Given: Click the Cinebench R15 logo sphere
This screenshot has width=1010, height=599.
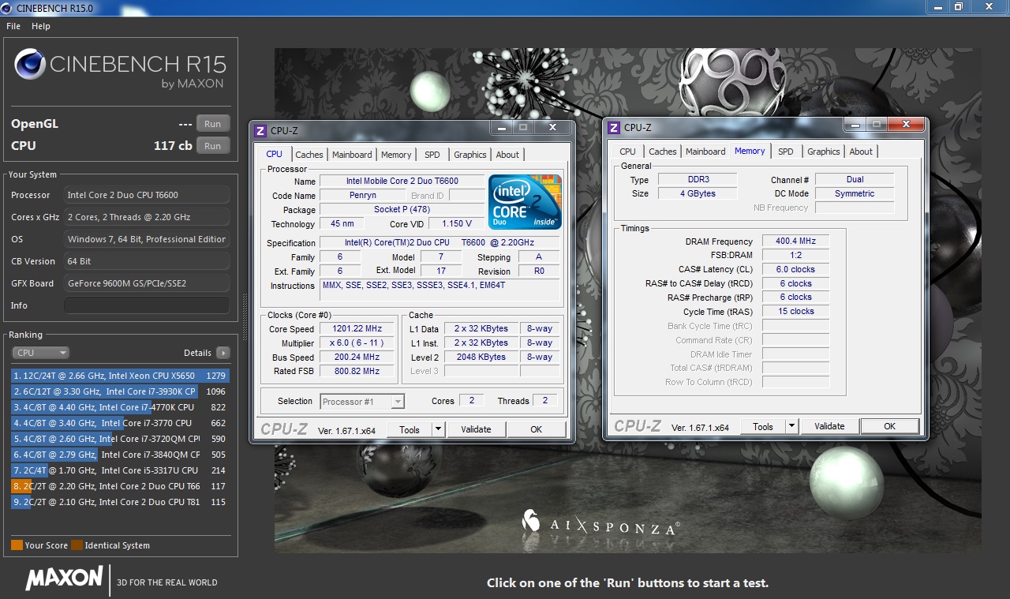Looking at the screenshot, I should click(30, 65).
